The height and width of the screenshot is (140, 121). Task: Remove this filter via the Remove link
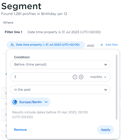pos(20,130)
